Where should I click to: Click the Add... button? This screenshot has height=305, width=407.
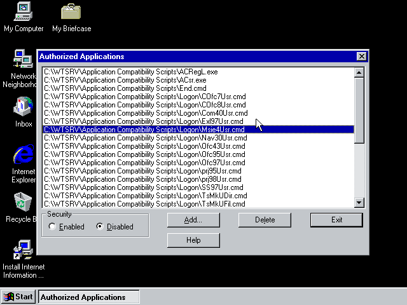click(193, 220)
